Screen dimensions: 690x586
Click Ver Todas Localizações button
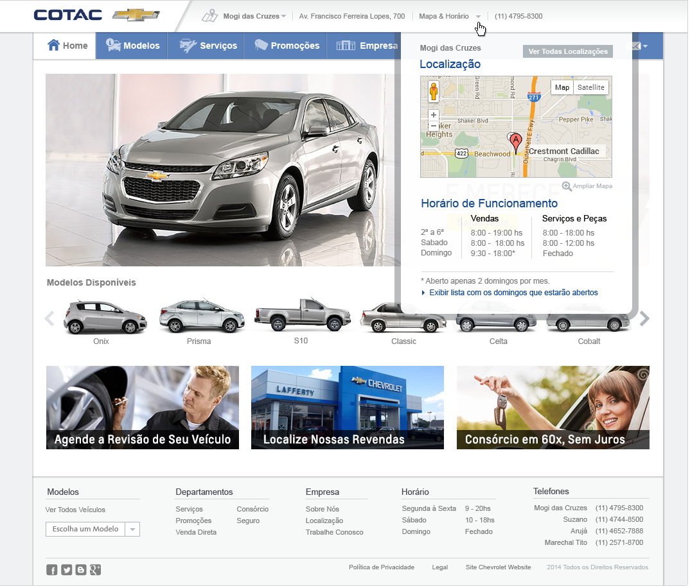[x=568, y=51]
